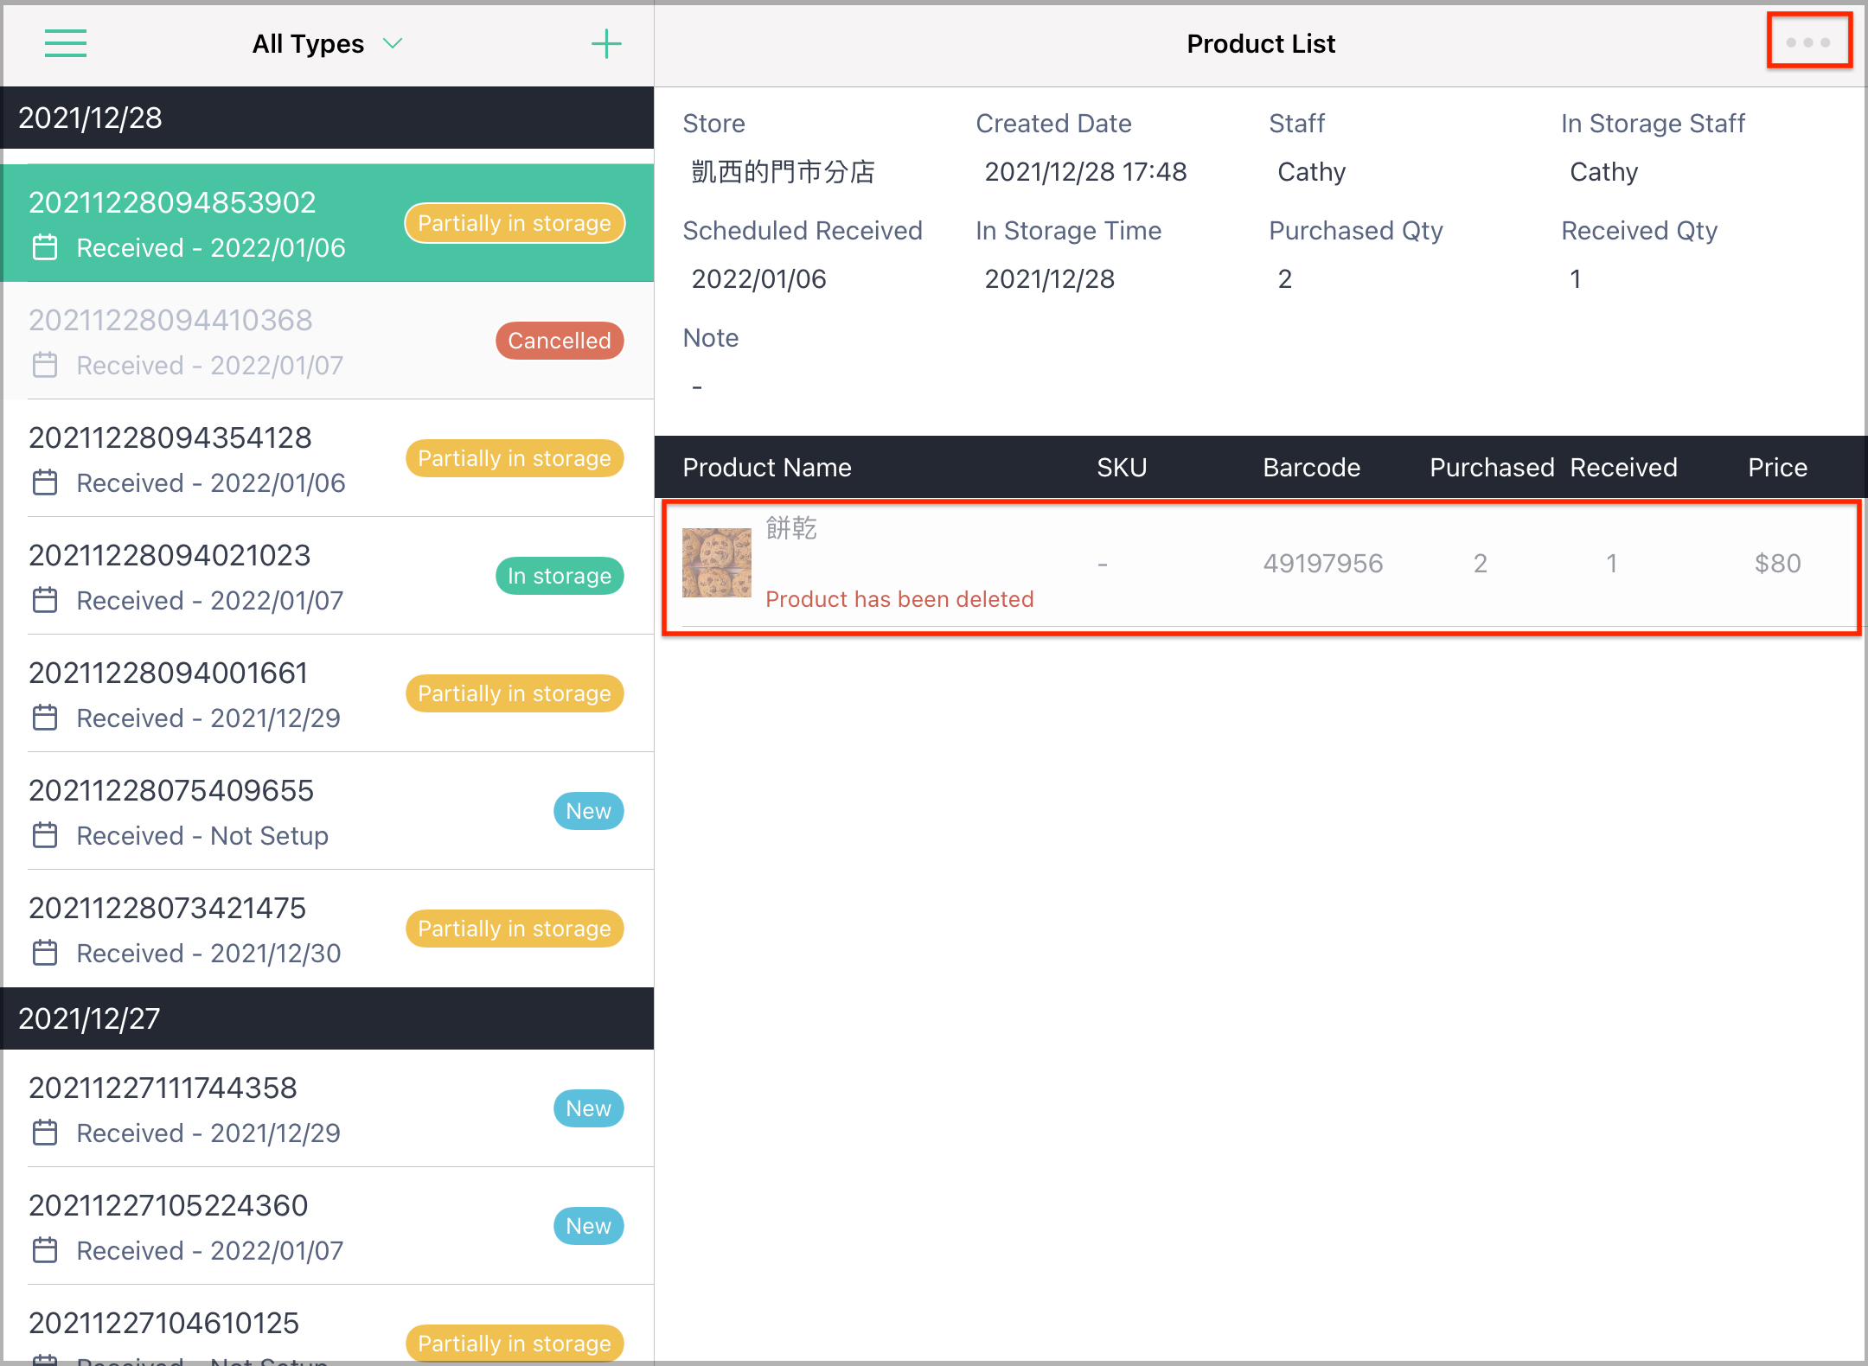Click the cookie product thumbnail
This screenshot has height=1366, width=1868.
pos(717,563)
